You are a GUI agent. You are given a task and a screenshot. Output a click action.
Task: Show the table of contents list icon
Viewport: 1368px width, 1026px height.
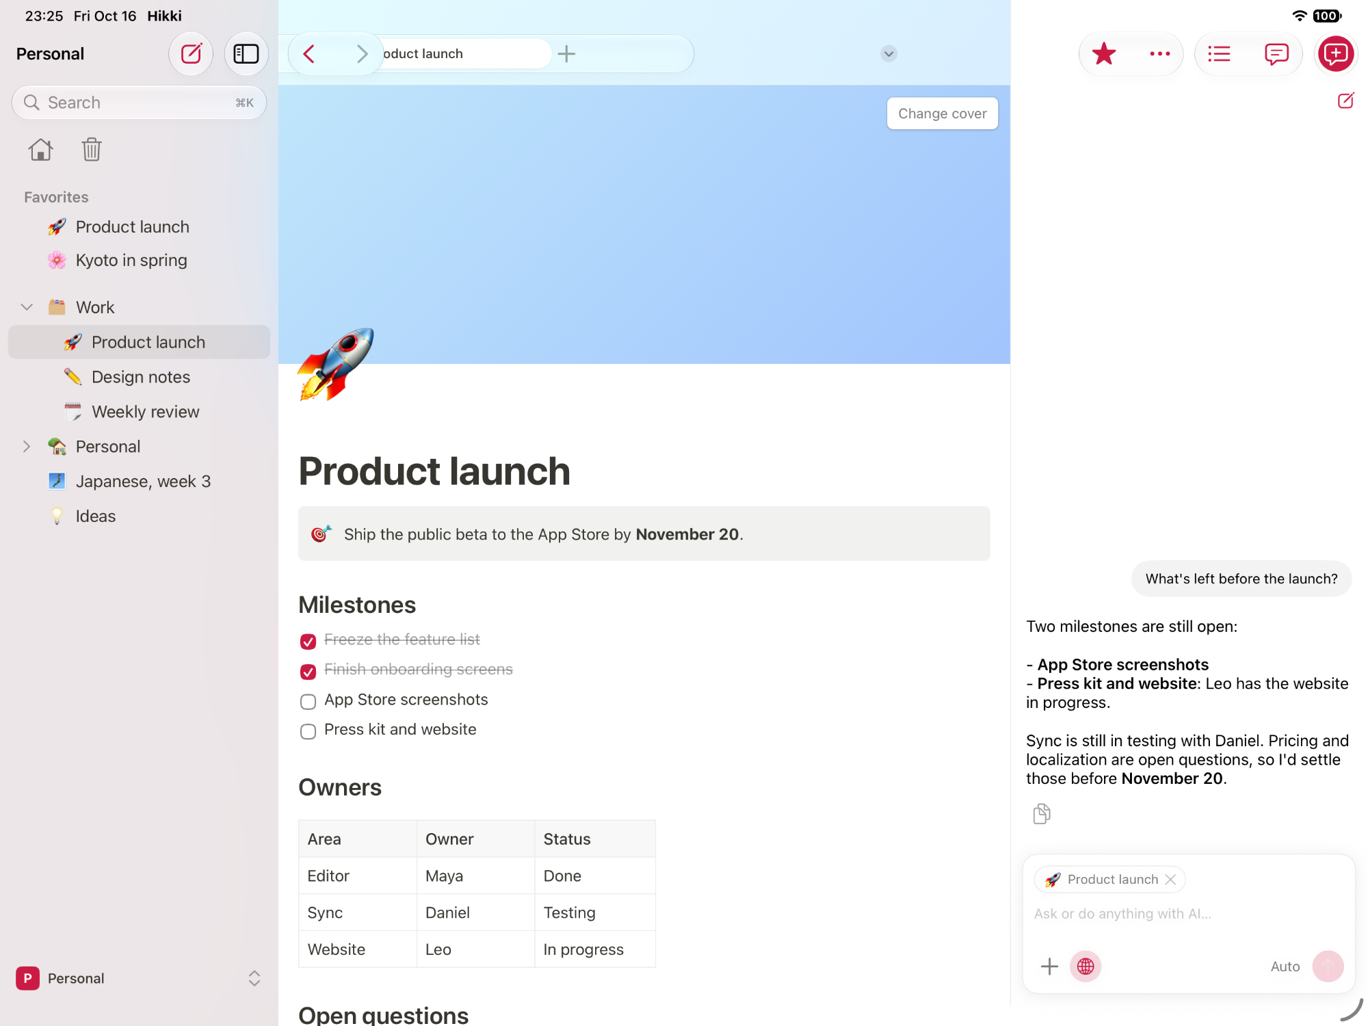coord(1219,53)
